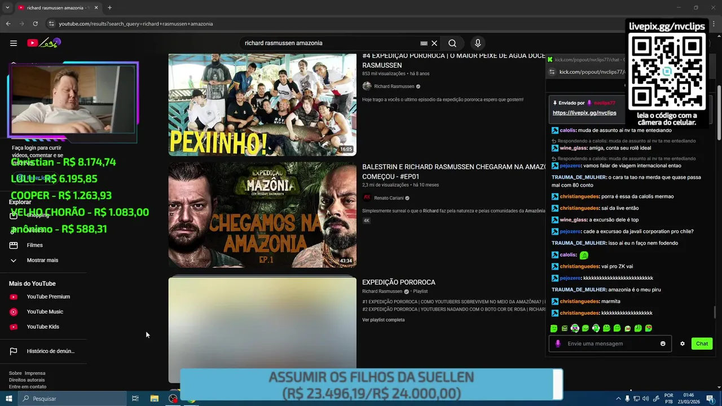This screenshot has height=406, width=722.
Task: Open the Windows Start menu
Action: tap(8, 399)
